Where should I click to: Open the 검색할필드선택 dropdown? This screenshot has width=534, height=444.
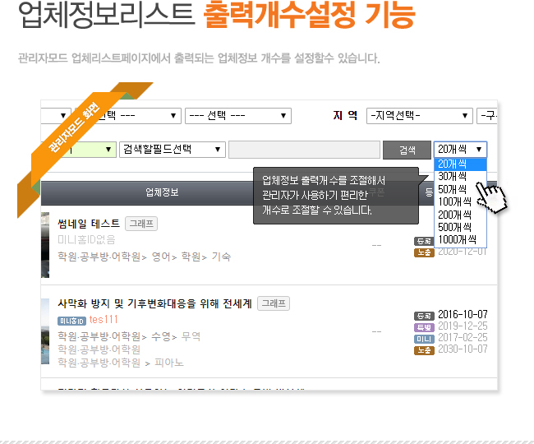[173, 150]
